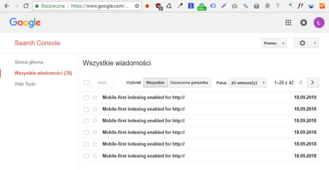
Task: Open the blue square extension icon
Action: tap(191, 6)
